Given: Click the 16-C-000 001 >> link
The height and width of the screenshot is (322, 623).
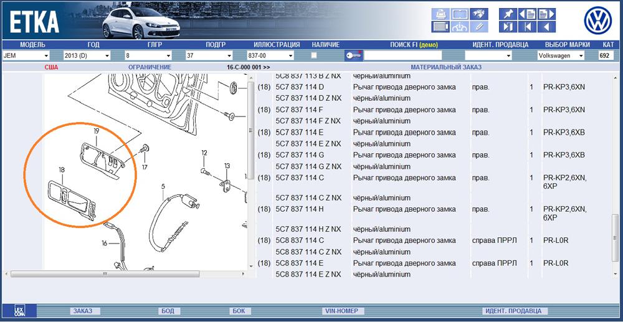Looking at the screenshot, I should pos(249,67).
